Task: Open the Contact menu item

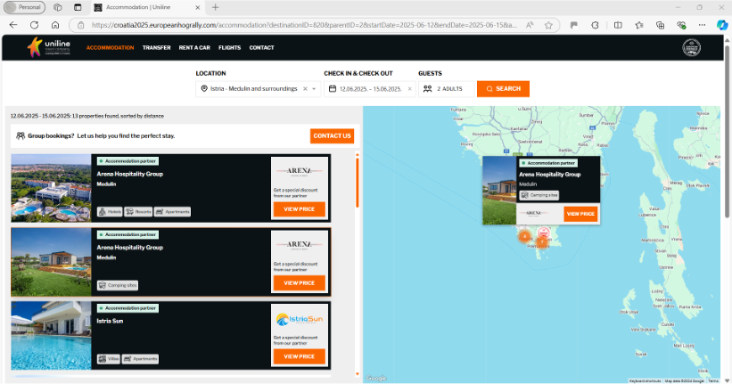Action: (261, 47)
